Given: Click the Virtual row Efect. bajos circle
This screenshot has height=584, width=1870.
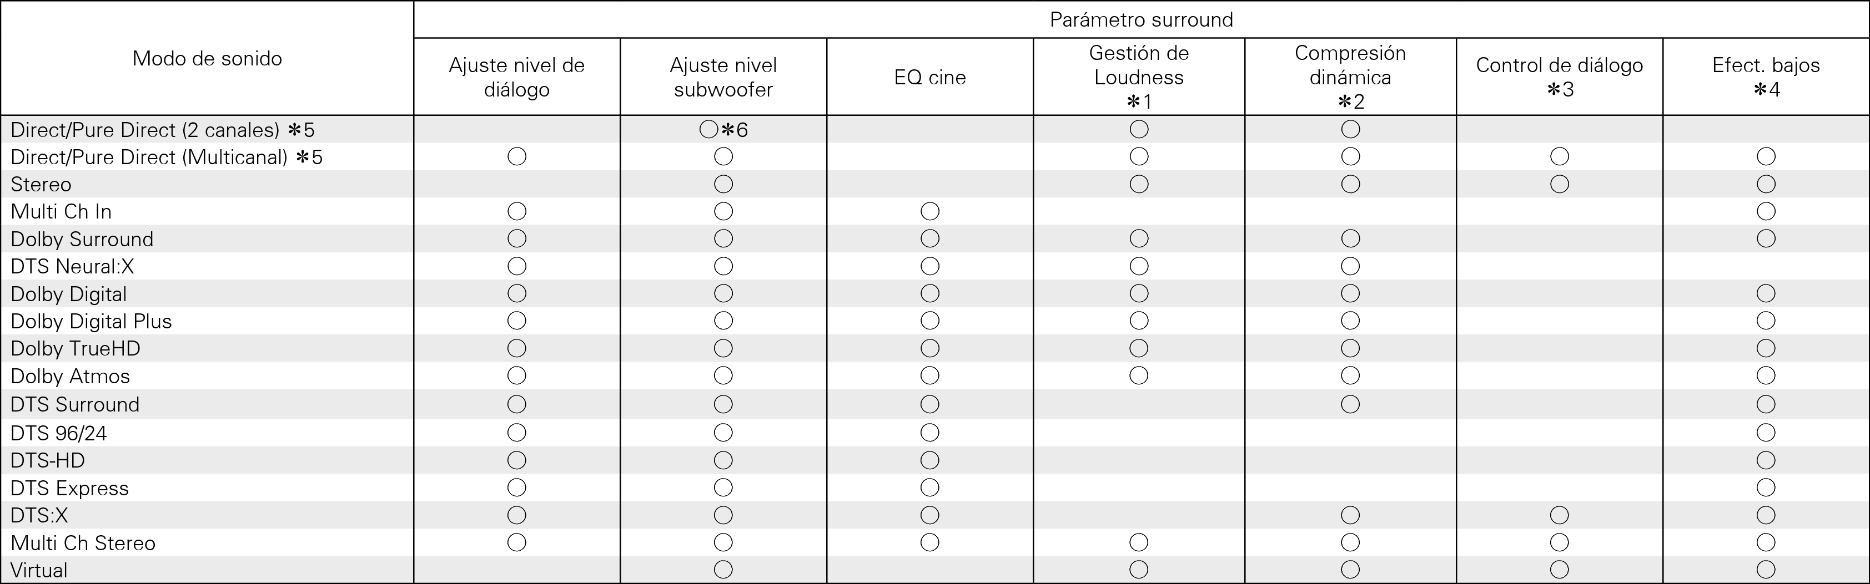Looking at the screenshot, I should [1766, 570].
